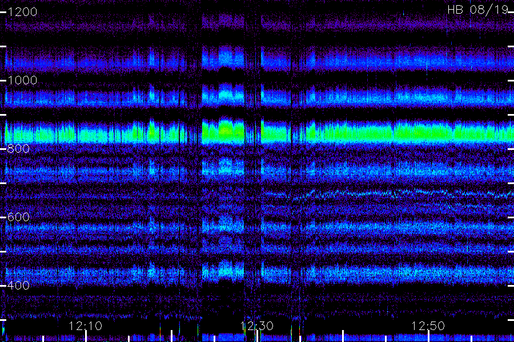The image size is (514, 342).
Task: Click the 400 frequency axis label
Action: pos(18,286)
